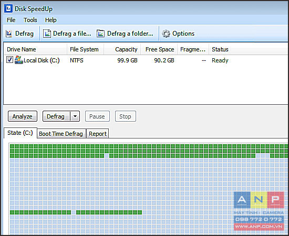Sort drives by Free Space column header
289x236 pixels.
[159, 49]
